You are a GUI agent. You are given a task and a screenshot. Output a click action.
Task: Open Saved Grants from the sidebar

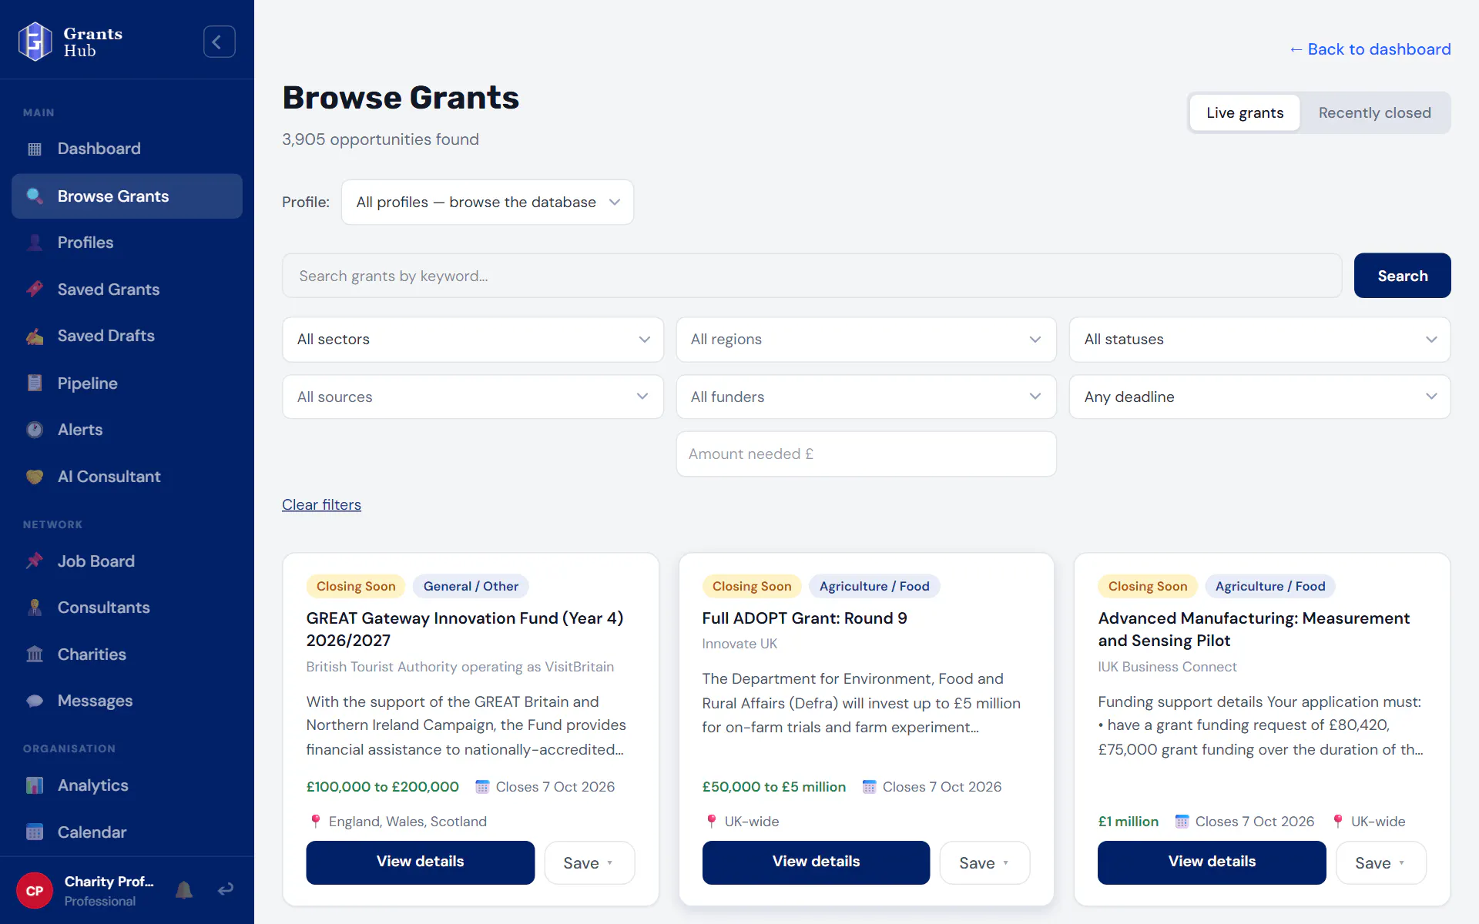coord(127,290)
